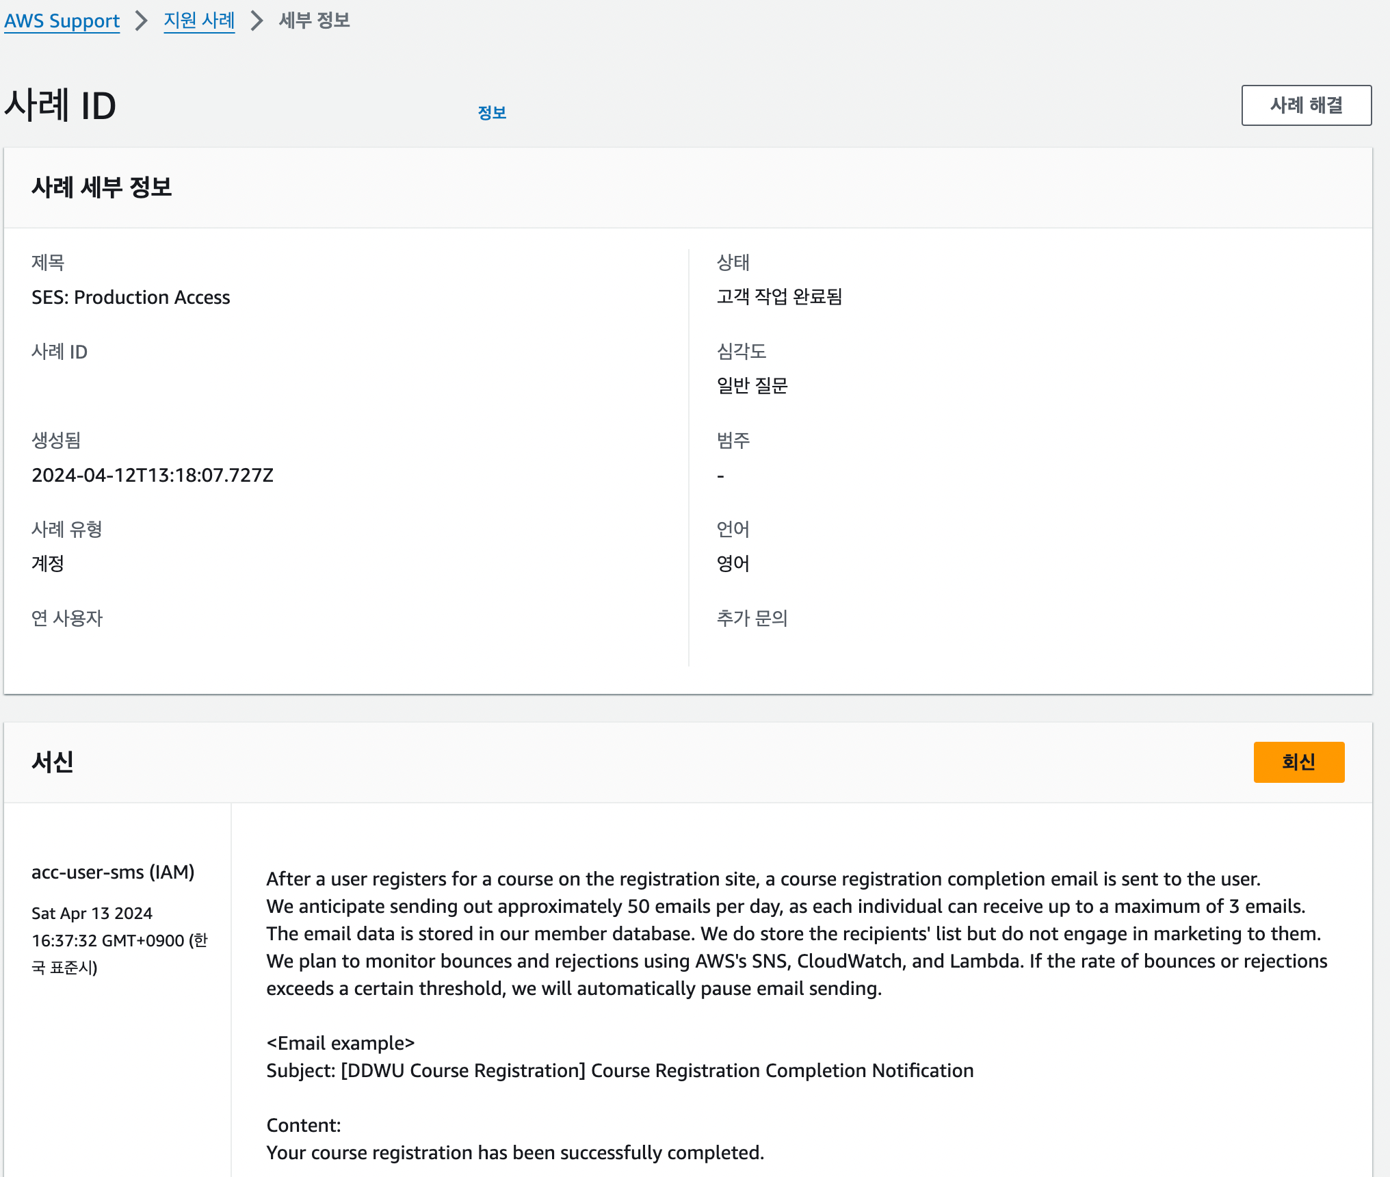
Task: Select the subject 'SES: Production Access'
Action: [131, 298]
